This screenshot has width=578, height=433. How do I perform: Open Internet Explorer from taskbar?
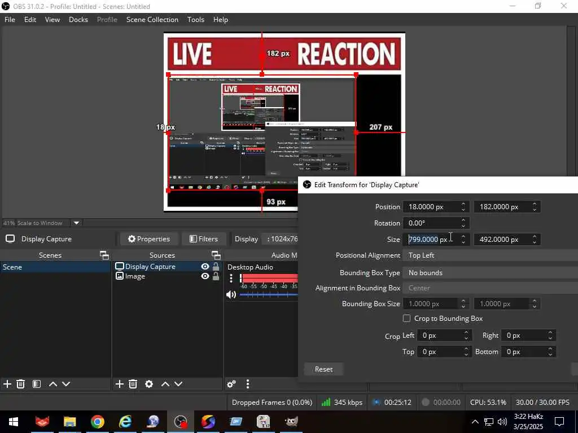(125, 422)
